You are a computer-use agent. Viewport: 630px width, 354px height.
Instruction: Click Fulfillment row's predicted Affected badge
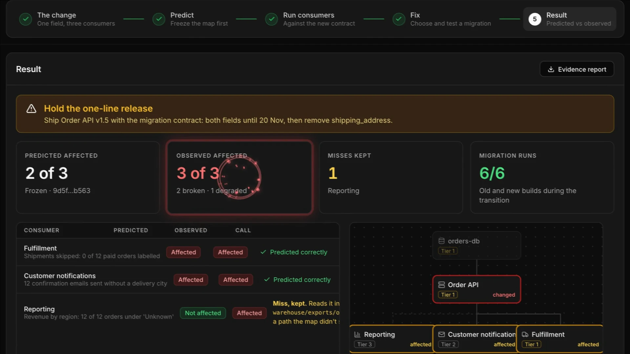(x=183, y=252)
